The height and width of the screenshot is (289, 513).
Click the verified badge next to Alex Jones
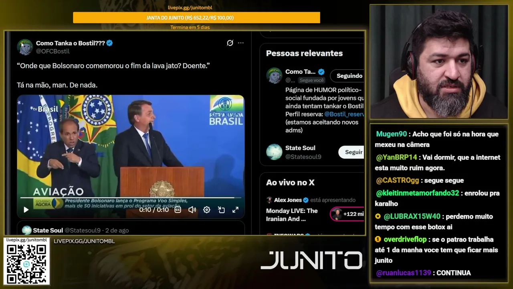305,200
